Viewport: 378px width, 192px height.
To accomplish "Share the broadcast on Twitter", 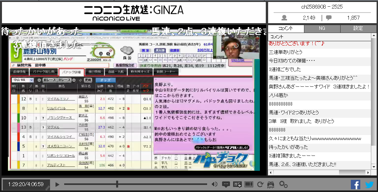I will click(369, 185).
